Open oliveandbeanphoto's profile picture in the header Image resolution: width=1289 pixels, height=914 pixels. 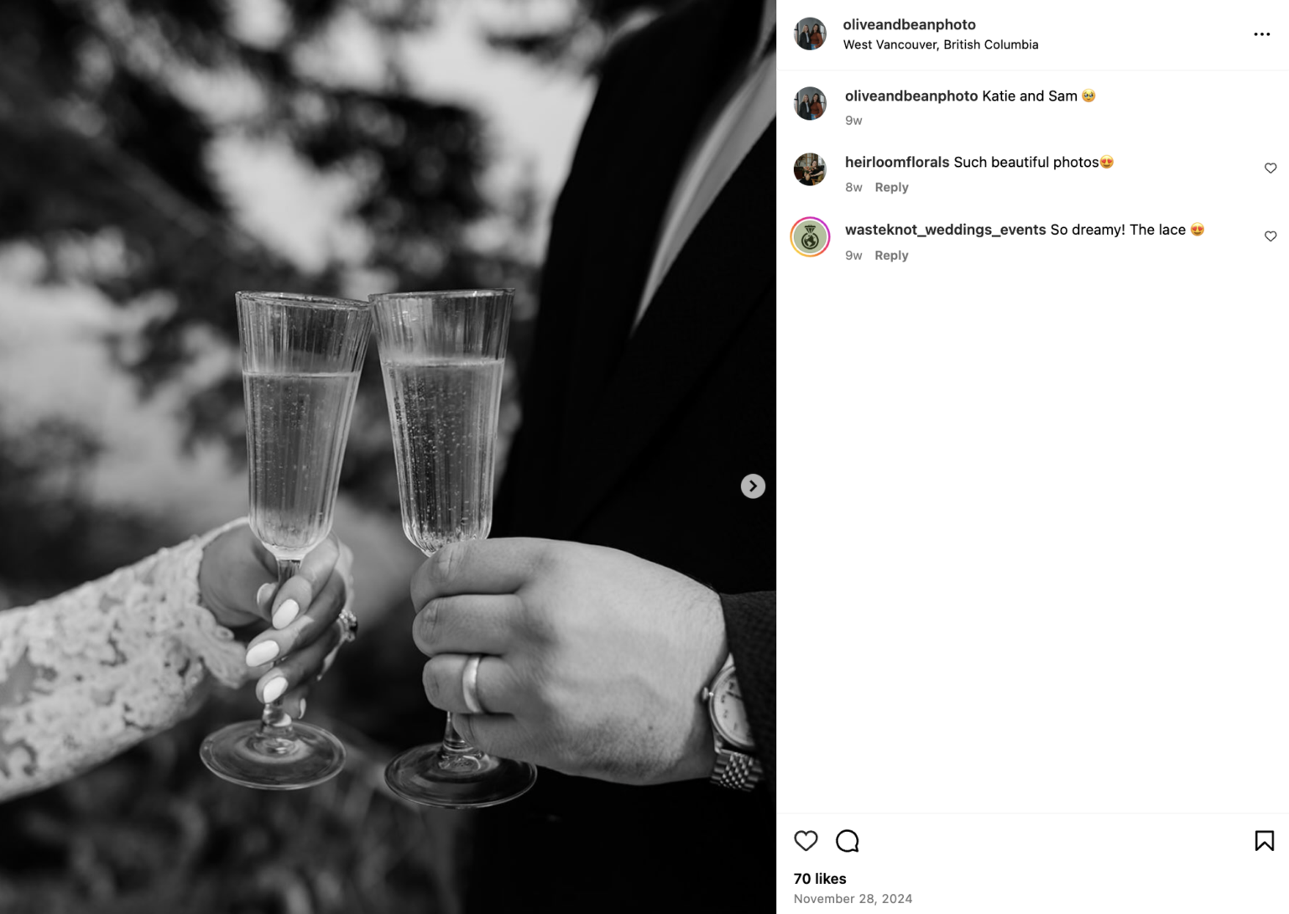tap(809, 34)
